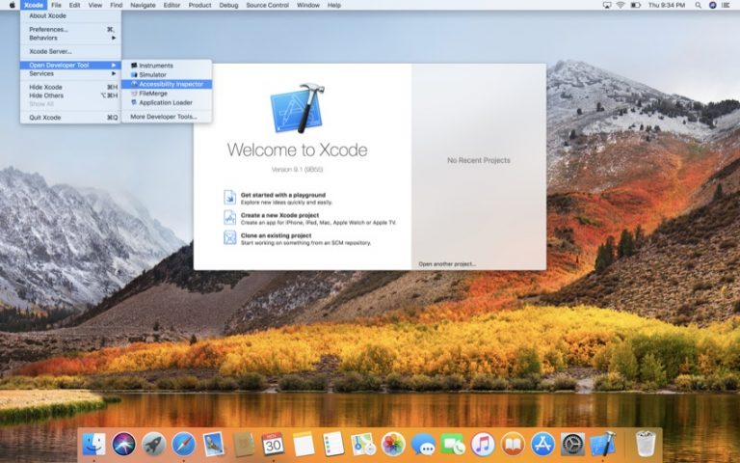Screen dimensions: 740x463
Task: Expand the Services submenu
Action: 70,73
